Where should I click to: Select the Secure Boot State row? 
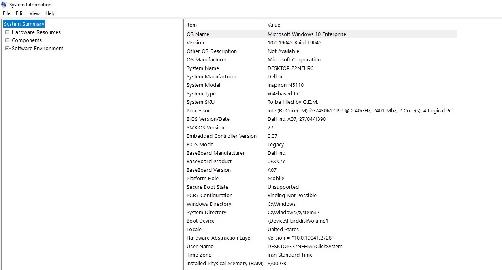click(x=207, y=187)
